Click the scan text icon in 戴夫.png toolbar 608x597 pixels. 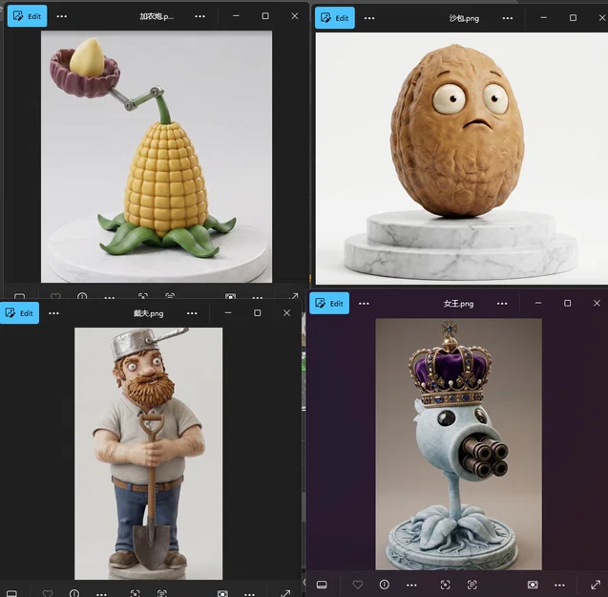click(x=162, y=593)
